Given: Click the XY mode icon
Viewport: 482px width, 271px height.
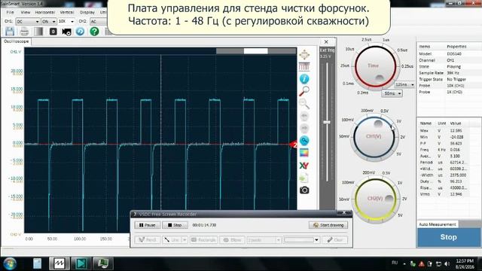Looking at the screenshot, I should point(304,166).
